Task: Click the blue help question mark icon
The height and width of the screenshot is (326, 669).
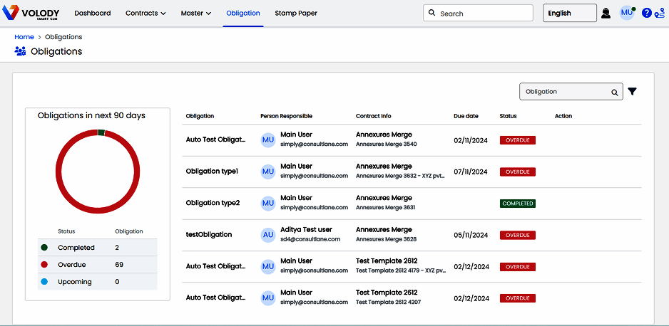Action: (646, 13)
